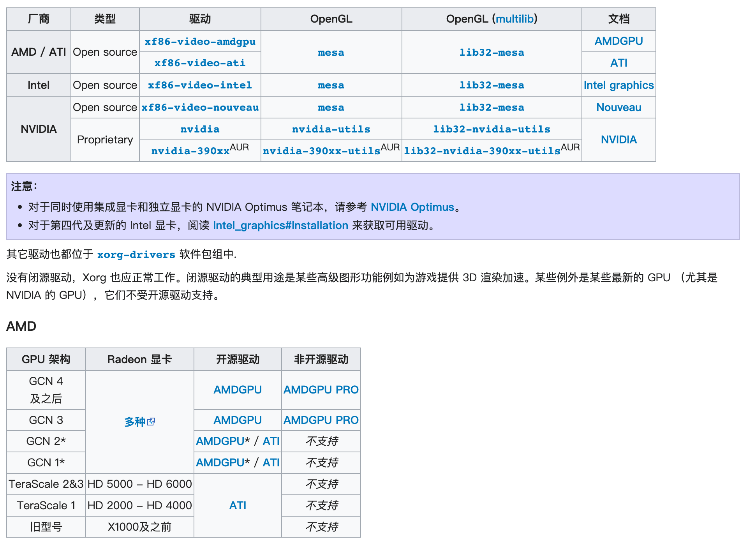Click the 'GCN 3' cell
Screen dimensions: 740x547
(46, 420)
